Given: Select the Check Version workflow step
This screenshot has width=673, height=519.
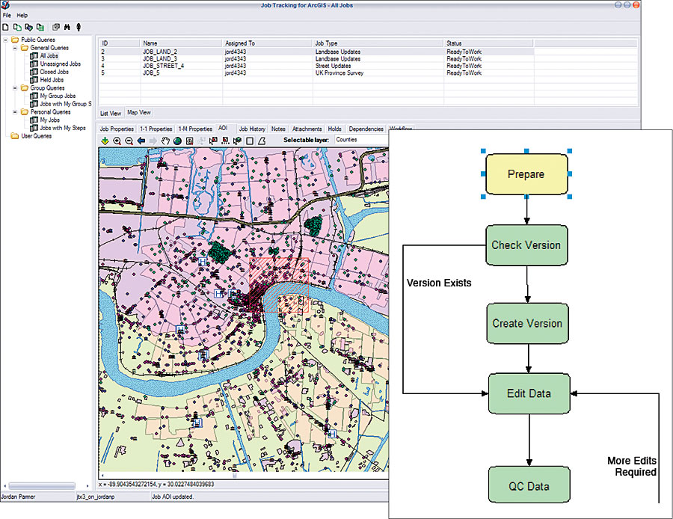Looking at the screenshot, I should pyautogui.click(x=526, y=245).
